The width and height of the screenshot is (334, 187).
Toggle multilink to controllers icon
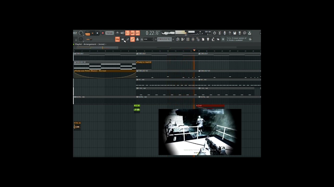click(138, 39)
